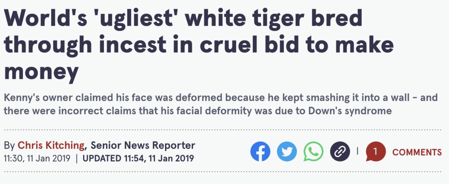Share the article on Twitter
Viewport: 449px width, 184px height.
tap(287, 152)
